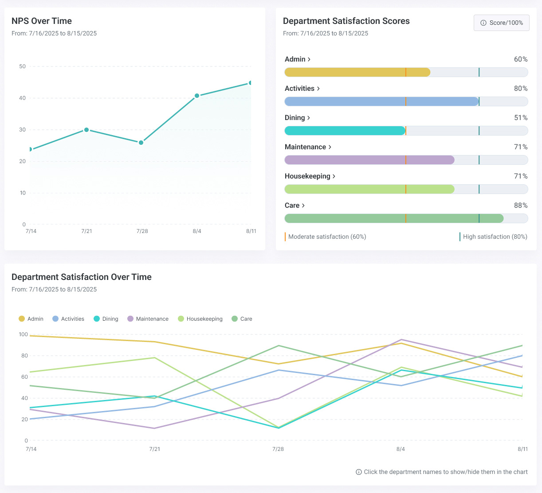
Task: Toggle Maintenance line visibility in legend
Action: click(x=152, y=319)
